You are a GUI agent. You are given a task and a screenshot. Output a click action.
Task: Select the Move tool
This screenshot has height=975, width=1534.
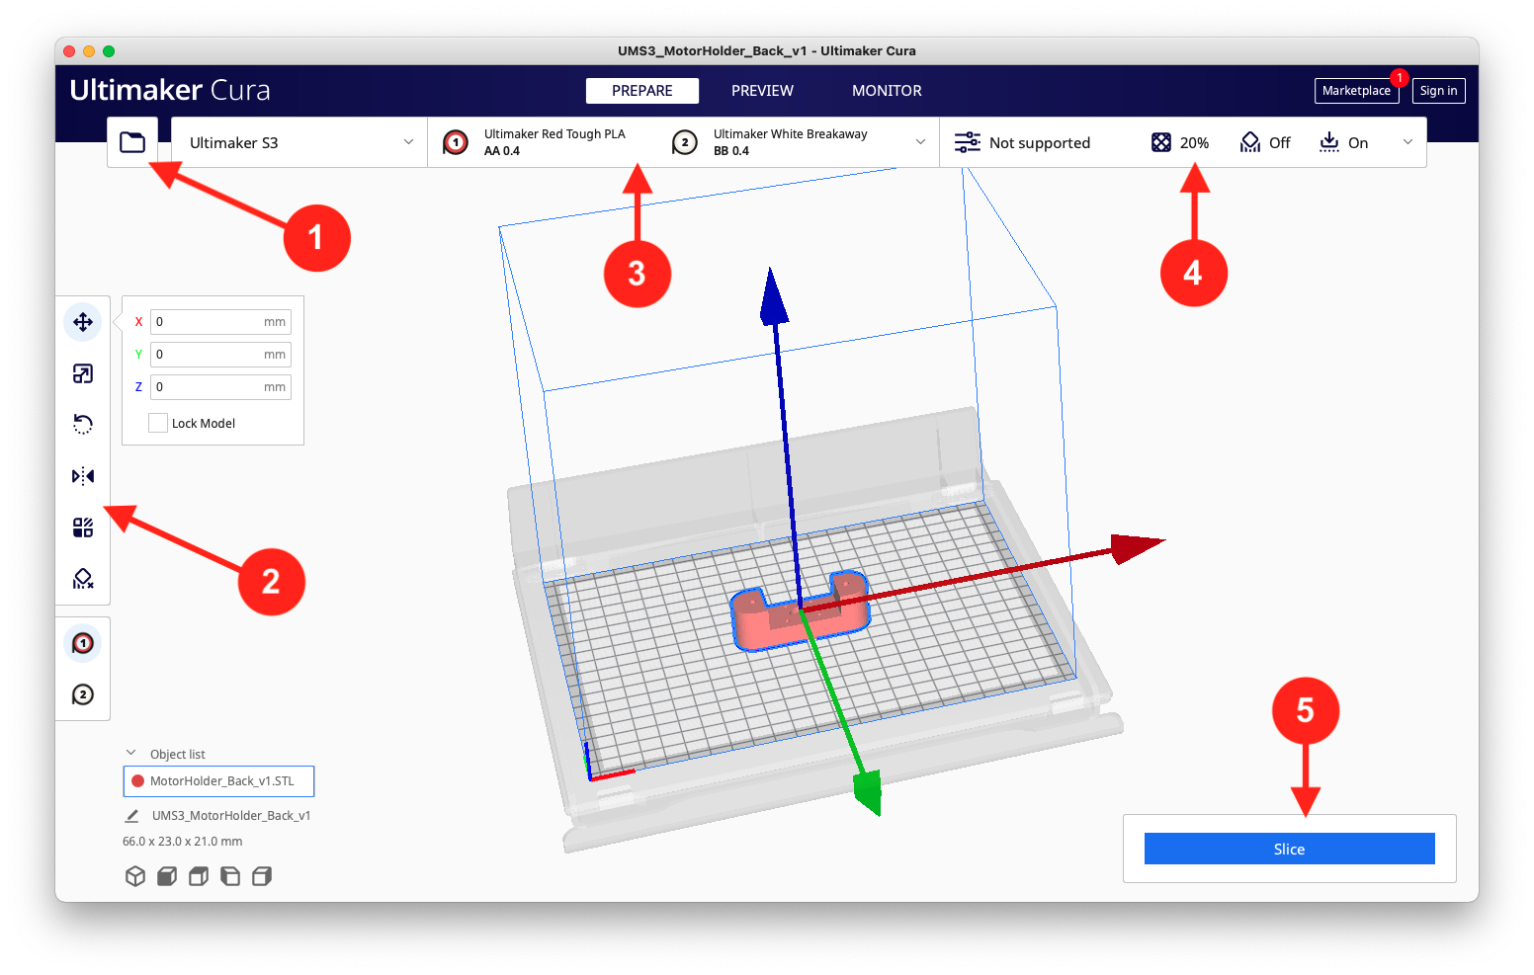coord(83,322)
